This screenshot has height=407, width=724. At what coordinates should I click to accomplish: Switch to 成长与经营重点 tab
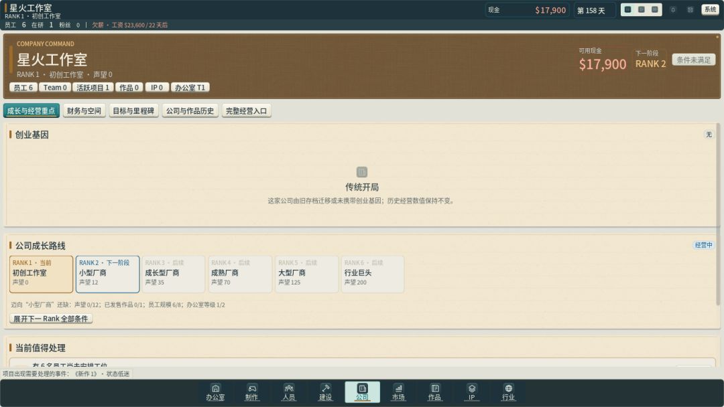pyautogui.click(x=32, y=110)
